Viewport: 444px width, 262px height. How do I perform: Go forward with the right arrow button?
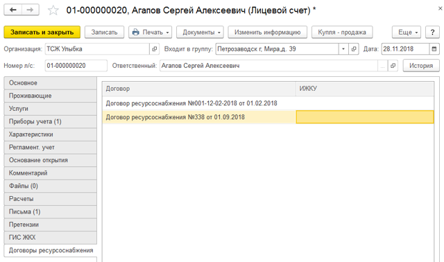click(x=31, y=10)
